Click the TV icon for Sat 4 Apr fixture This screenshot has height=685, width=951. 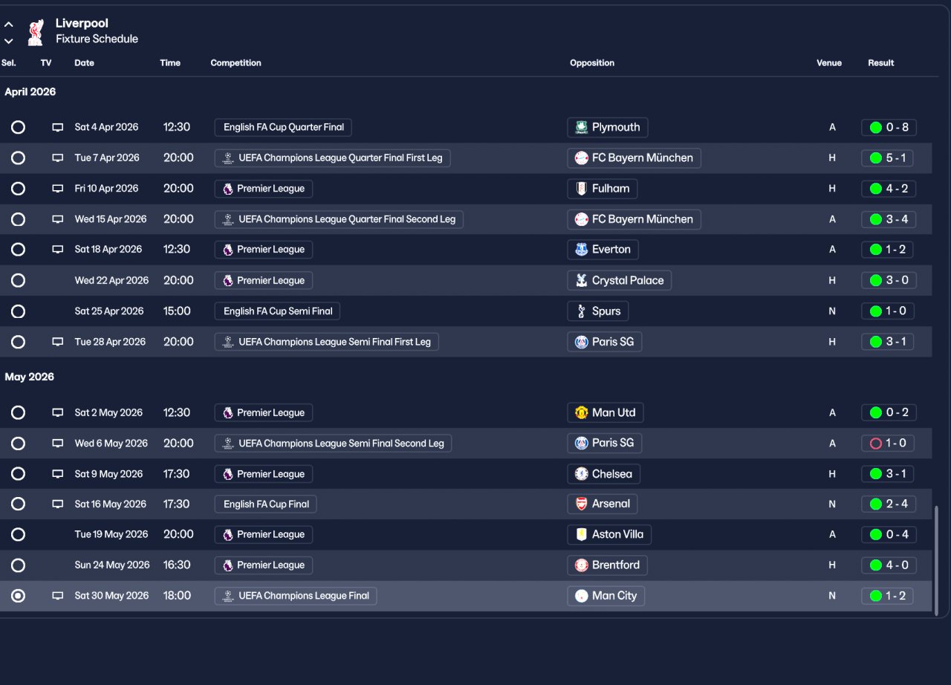[x=57, y=127]
